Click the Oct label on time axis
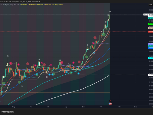Image resolution: width=153 pixels, height=115 pixels. tap(101, 107)
